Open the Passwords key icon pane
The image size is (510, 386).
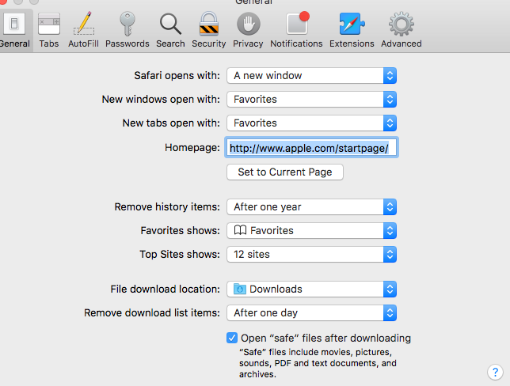pos(127,31)
